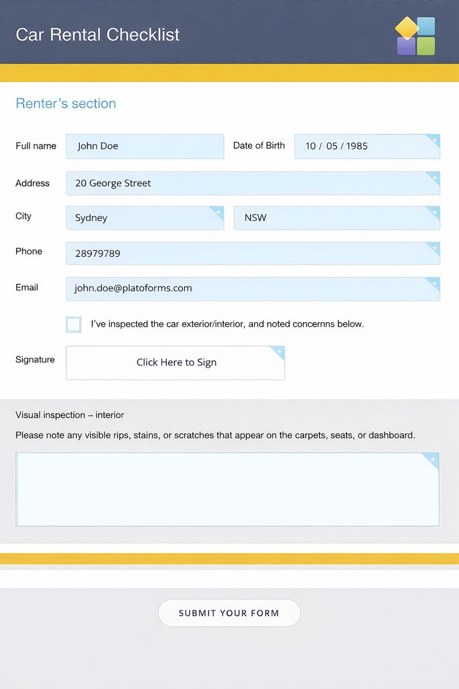This screenshot has width=459, height=689.
Task: Click the required star on the City field
Action: tap(218, 212)
